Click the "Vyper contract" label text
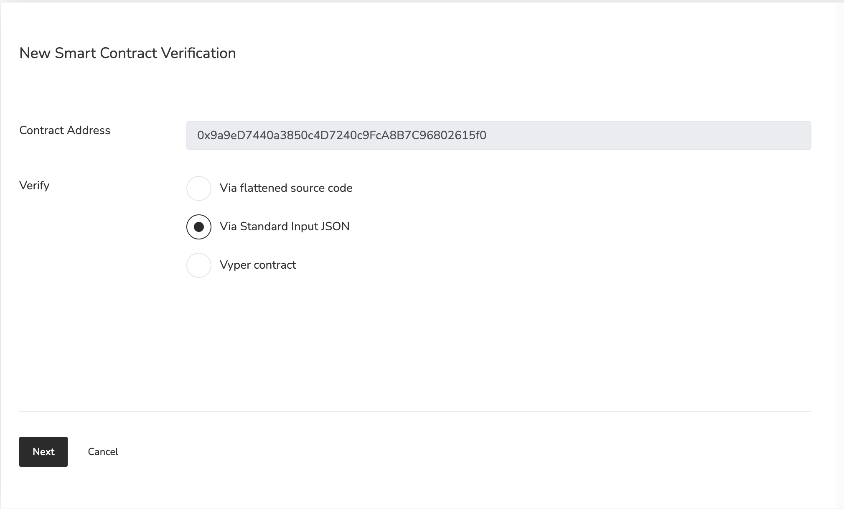 click(258, 265)
